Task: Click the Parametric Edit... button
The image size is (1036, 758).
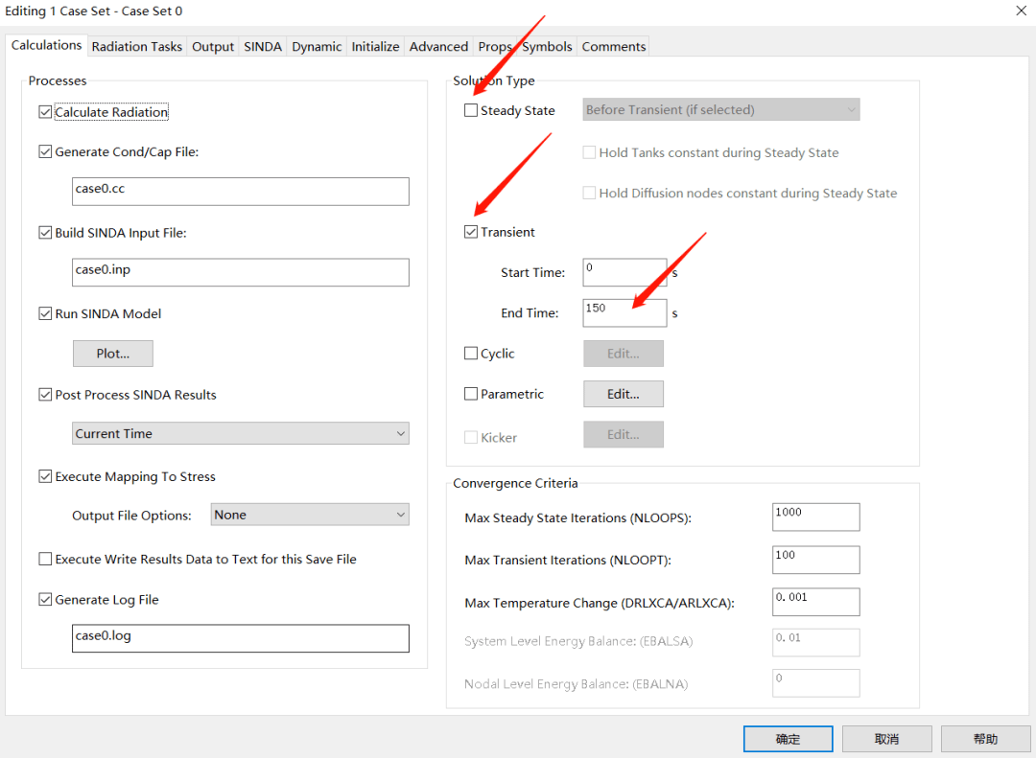Action: click(624, 394)
